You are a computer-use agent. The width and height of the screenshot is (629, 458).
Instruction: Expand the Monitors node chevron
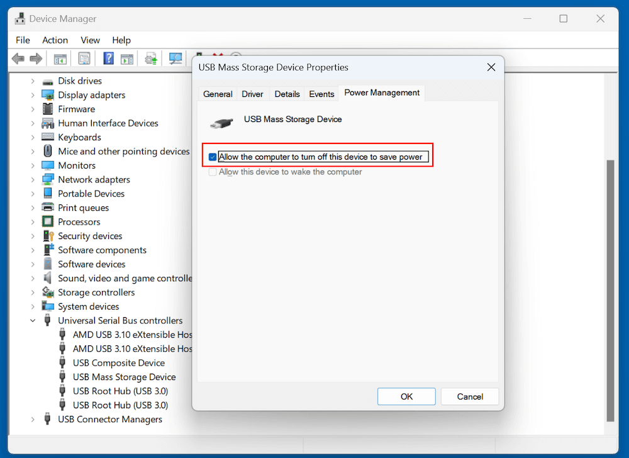click(33, 165)
